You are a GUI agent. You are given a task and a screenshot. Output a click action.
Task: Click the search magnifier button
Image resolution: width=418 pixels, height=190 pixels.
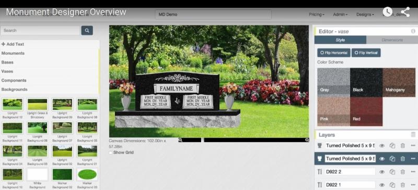(87, 31)
